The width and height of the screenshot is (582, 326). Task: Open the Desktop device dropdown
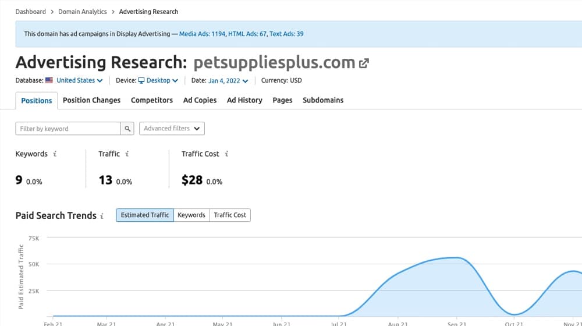[162, 80]
